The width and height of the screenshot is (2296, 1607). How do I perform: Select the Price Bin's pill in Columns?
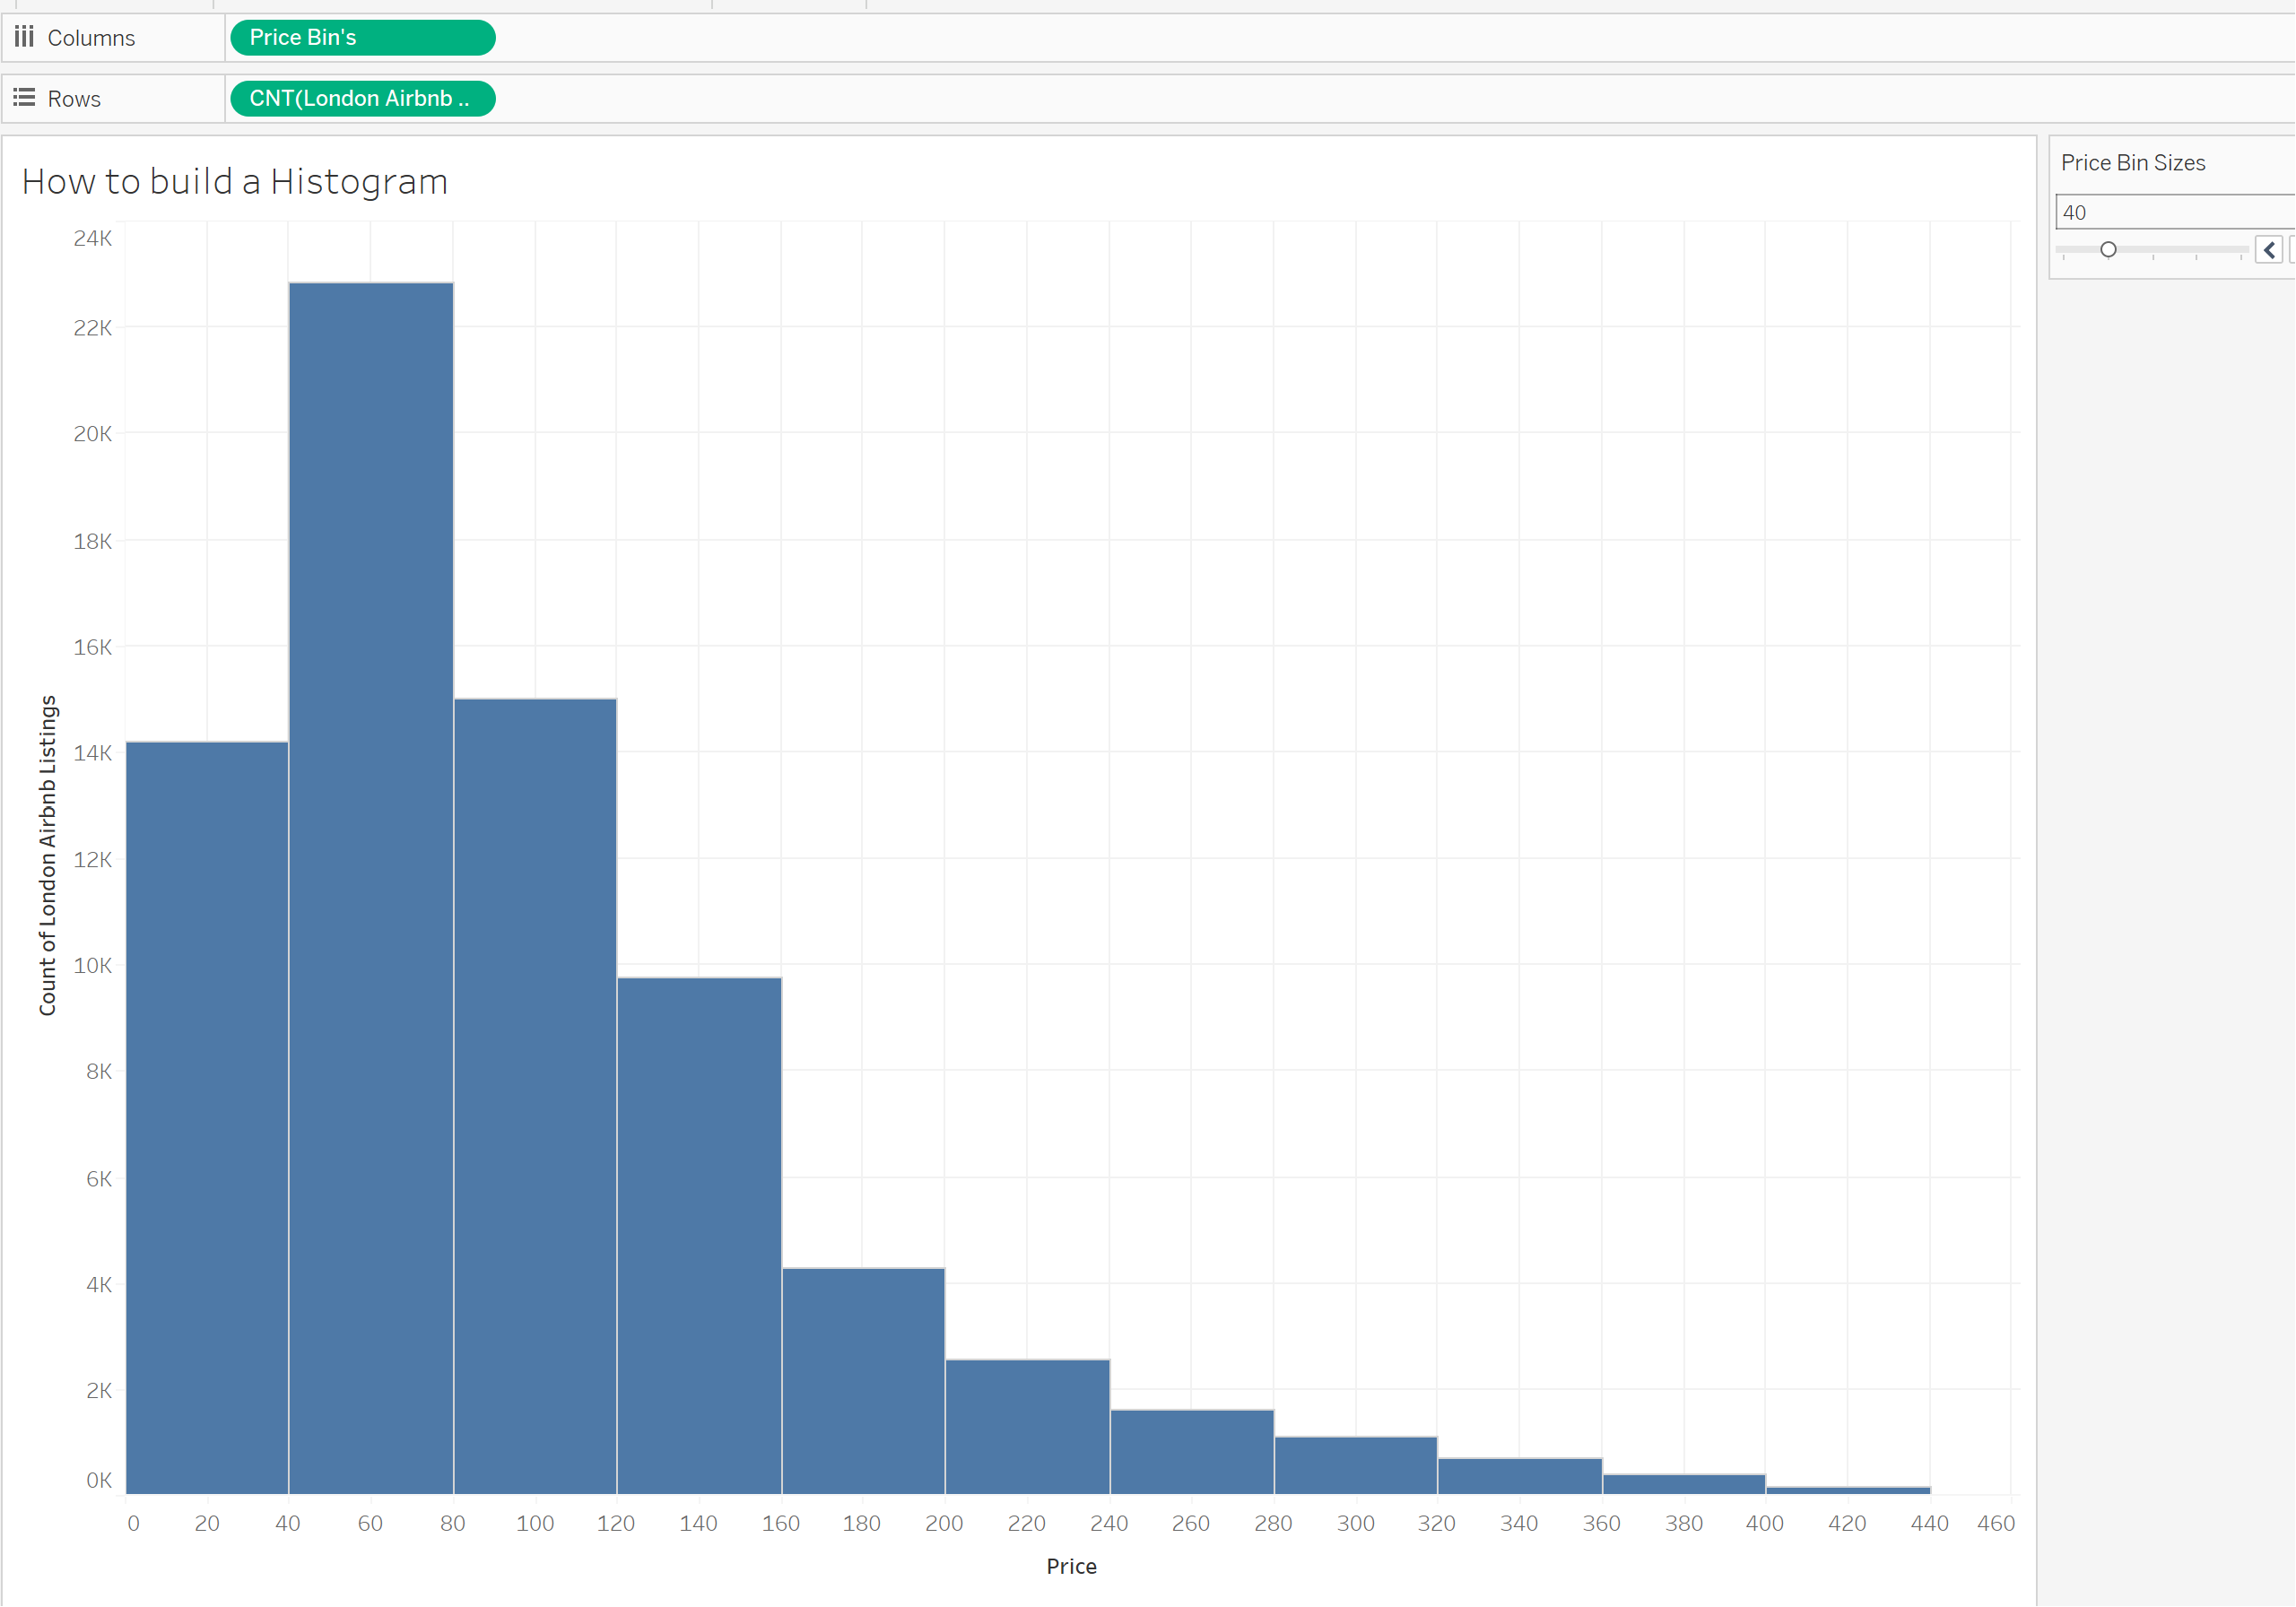tap(362, 38)
